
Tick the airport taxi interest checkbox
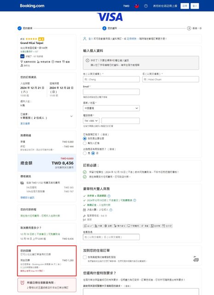(x=85, y=257)
